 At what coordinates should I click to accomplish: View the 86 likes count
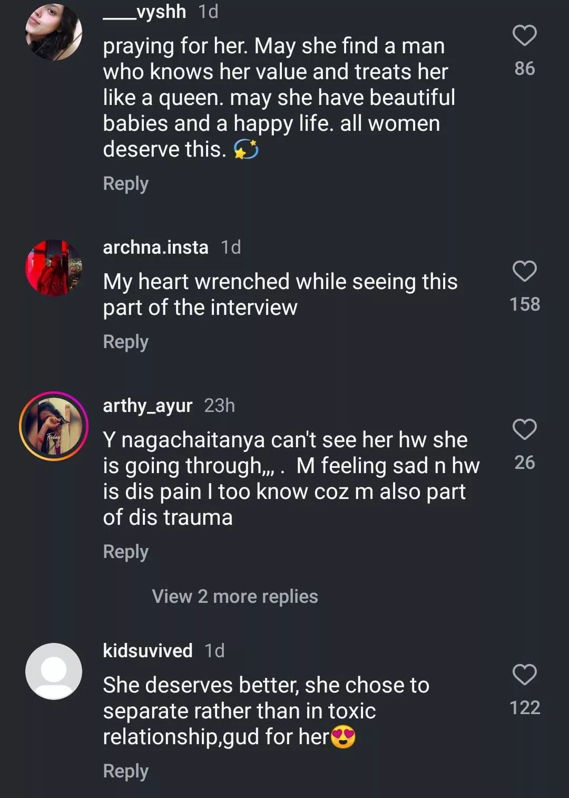[x=525, y=69]
